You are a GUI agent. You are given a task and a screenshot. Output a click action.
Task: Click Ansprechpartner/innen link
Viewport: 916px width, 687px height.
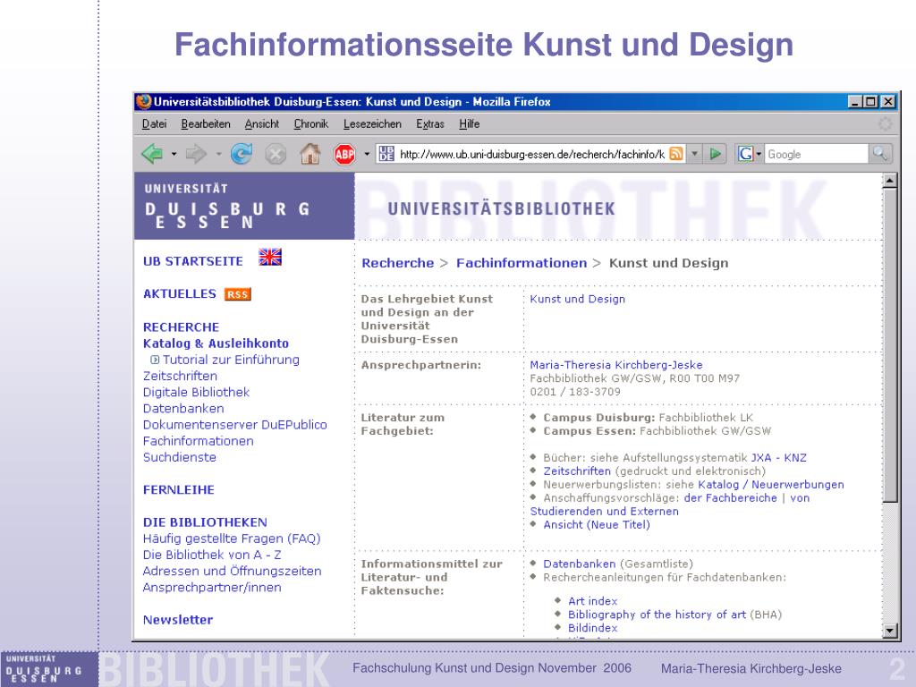212,587
